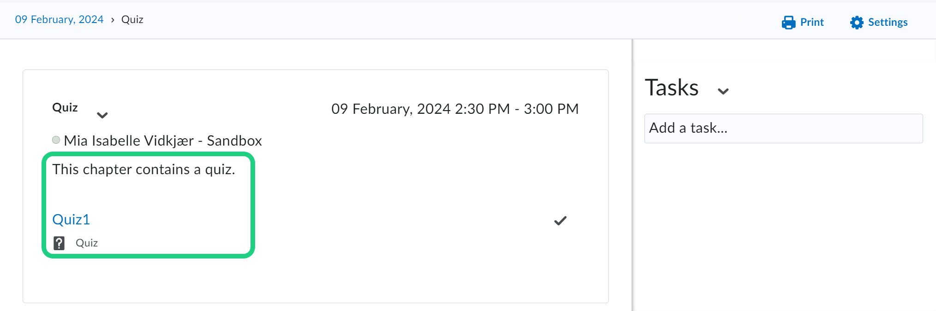Screen dimensions: 936x311
Task: Click the grey calendar circle beside Mia Isabelle
Action: pyautogui.click(x=56, y=140)
